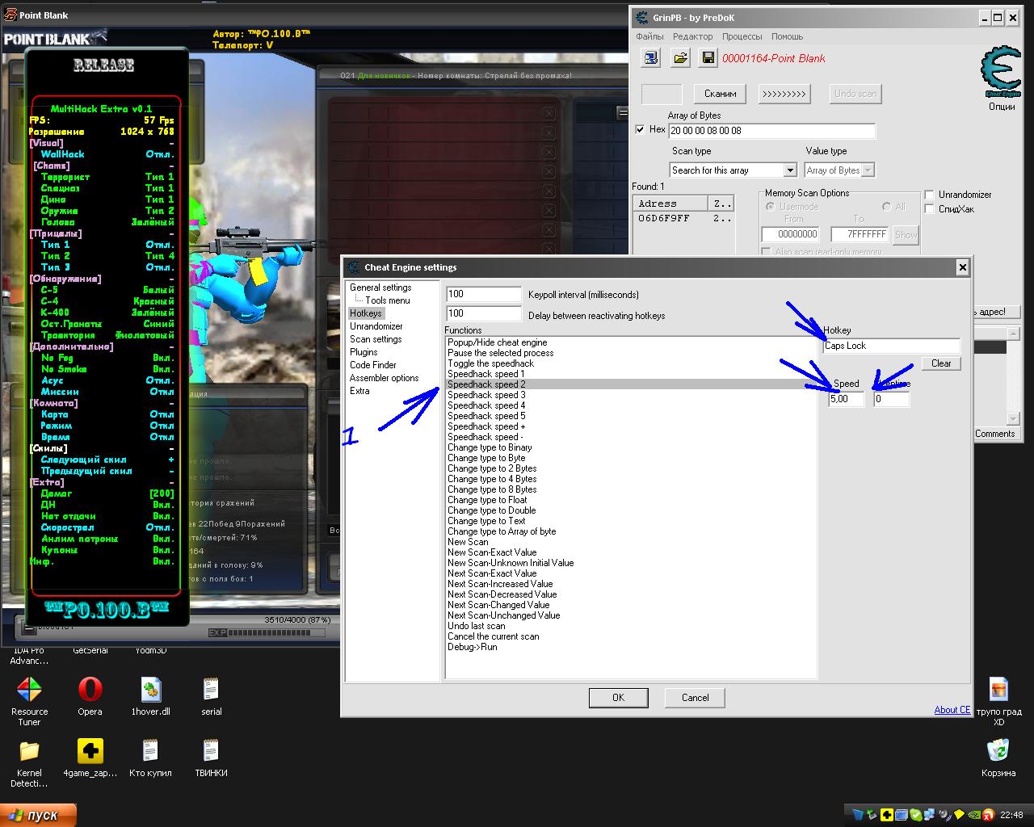1034x827 pixels.
Task: Click the Speed value input field
Action: pyautogui.click(x=846, y=399)
